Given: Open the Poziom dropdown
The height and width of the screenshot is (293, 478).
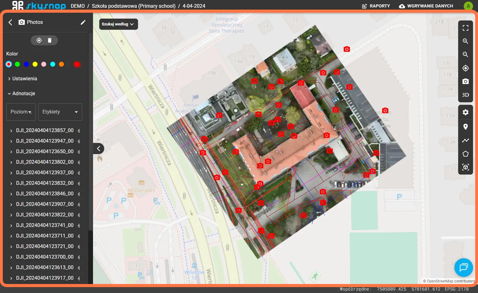Looking at the screenshot, I should [21, 112].
